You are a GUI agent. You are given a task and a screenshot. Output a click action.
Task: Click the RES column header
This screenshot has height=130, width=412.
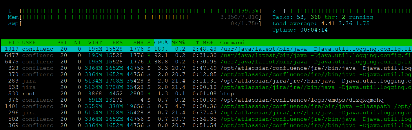117,43
